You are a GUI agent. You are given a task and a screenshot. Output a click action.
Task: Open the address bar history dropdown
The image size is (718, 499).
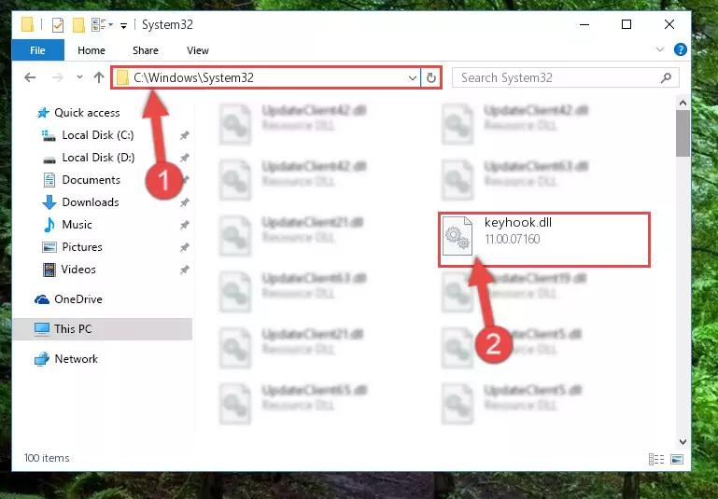click(412, 77)
